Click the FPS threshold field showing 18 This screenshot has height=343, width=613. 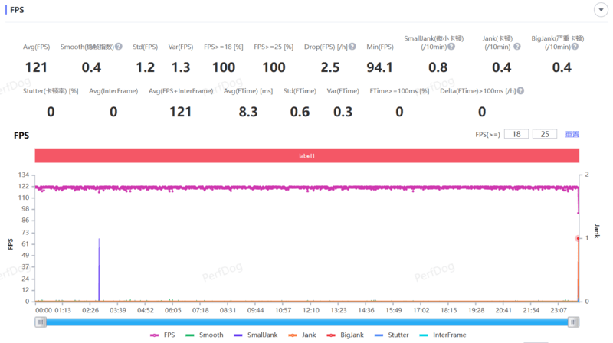[x=517, y=134]
